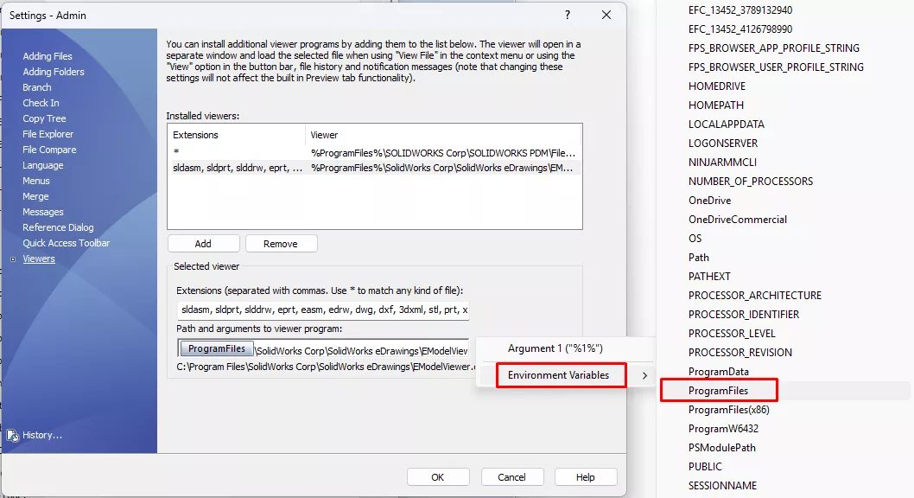914x498 pixels.
Task: Go to Branch settings
Action: (37, 87)
